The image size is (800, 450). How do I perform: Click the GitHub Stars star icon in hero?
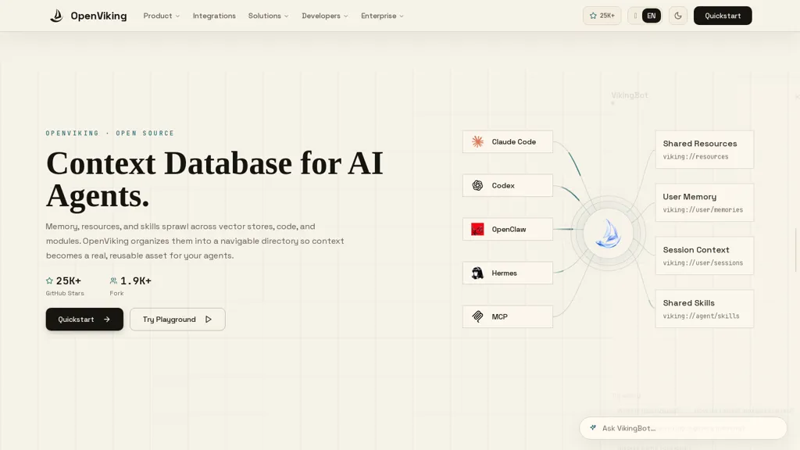pos(49,280)
